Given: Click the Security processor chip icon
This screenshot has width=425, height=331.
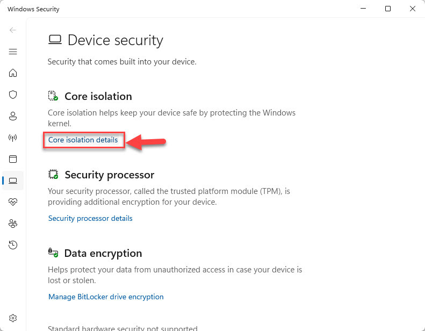Looking at the screenshot, I should tap(53, 175).
